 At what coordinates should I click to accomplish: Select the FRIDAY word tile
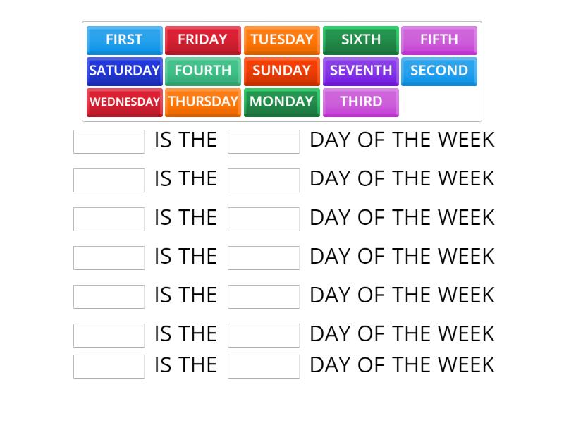pos(203,40)
